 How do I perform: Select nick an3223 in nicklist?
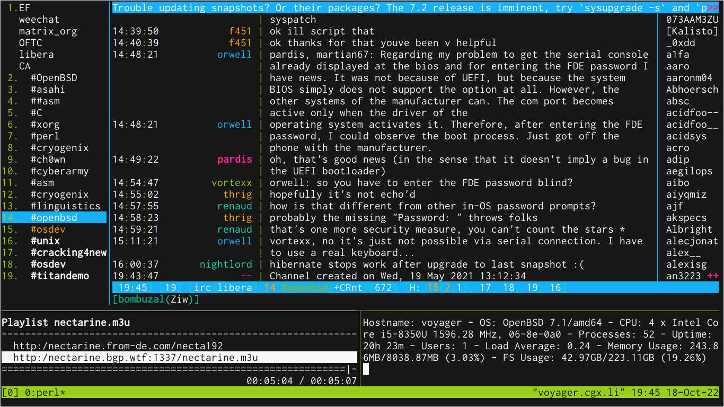684,276
